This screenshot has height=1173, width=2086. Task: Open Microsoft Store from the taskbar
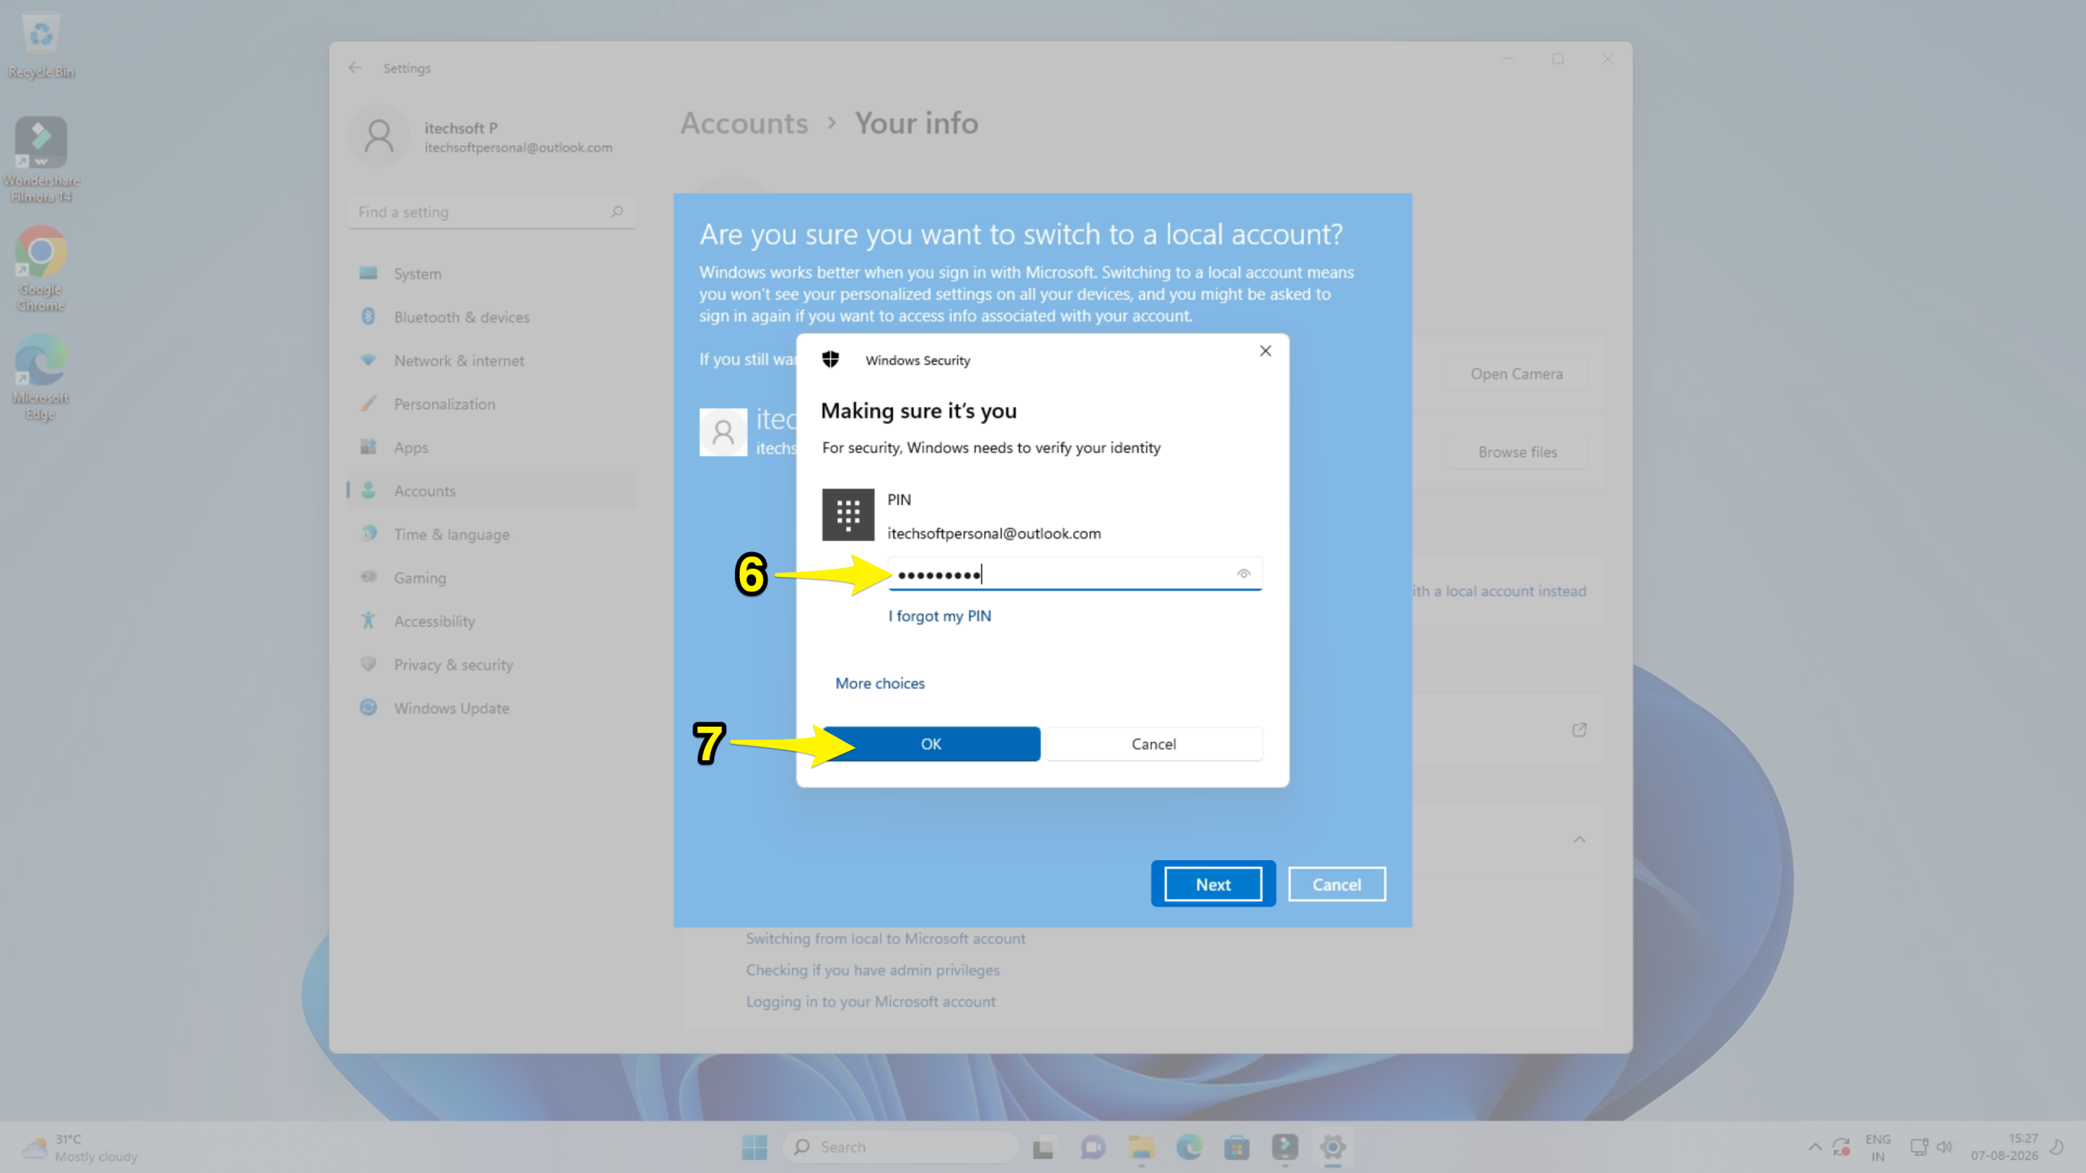[1237, 1147]
